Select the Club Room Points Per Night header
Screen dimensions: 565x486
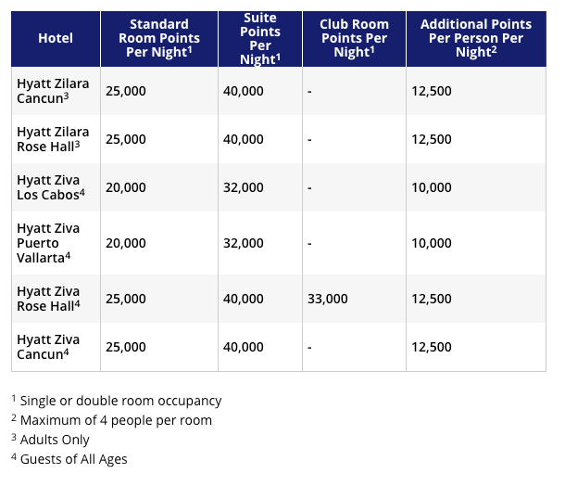click(x=354, y=38)
